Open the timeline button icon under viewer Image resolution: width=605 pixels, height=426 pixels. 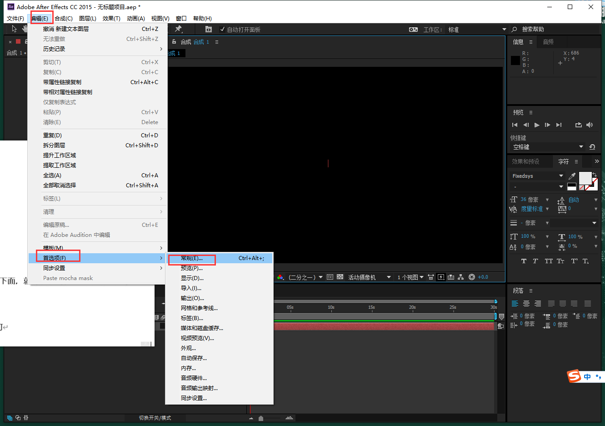451,277
